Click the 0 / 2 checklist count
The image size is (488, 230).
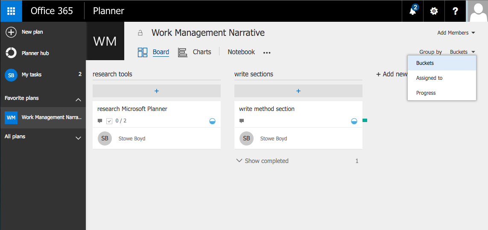pos(121,120)
